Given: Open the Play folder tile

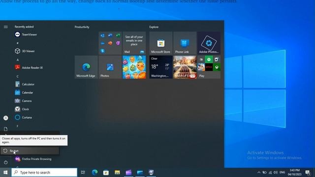Looking at the screenshot, I should click(209, 67).
